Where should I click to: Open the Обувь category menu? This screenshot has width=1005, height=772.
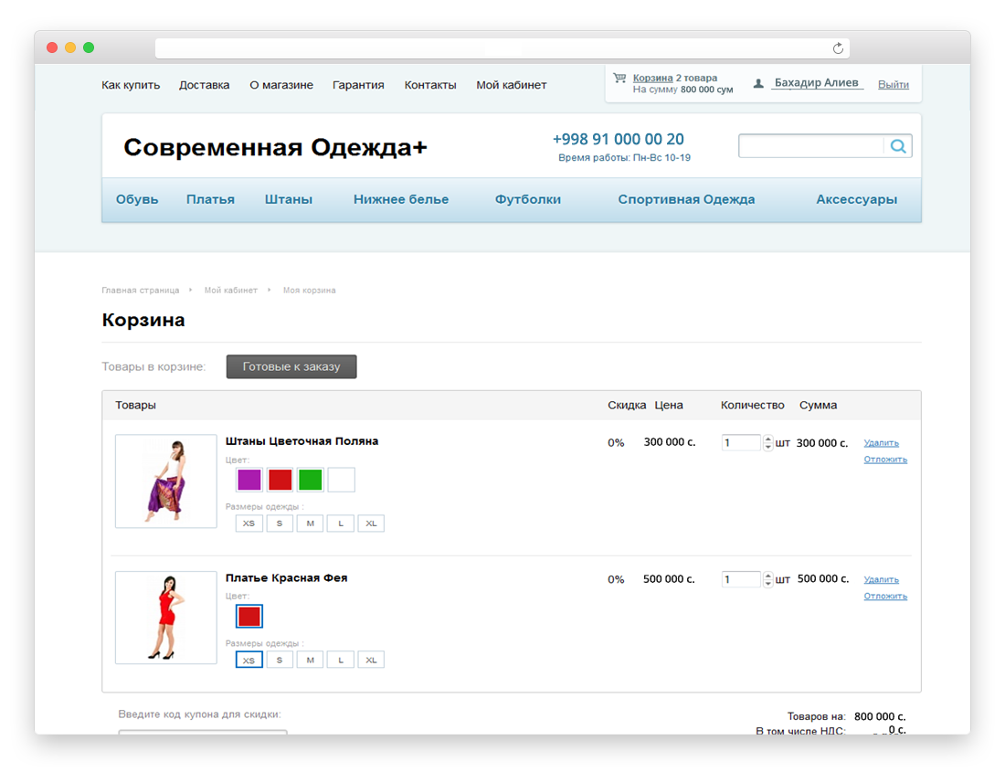pyautogui.click(x=137, y=199)
